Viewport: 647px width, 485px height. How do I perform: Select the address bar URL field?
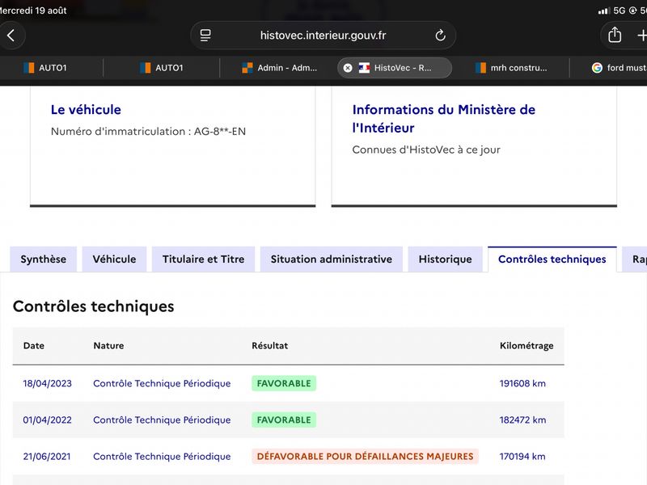pos(323,36)
